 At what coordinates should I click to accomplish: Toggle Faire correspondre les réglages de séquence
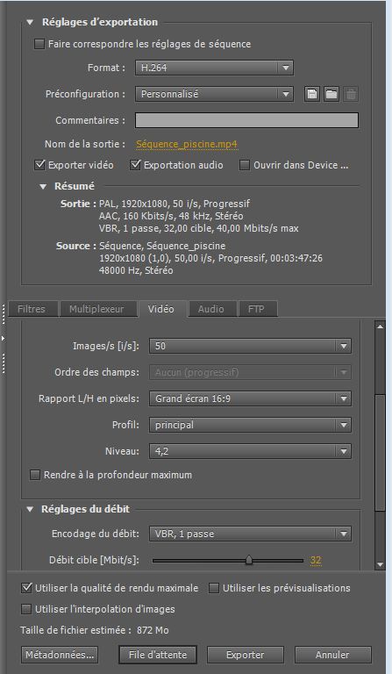[x=39, y=44]
